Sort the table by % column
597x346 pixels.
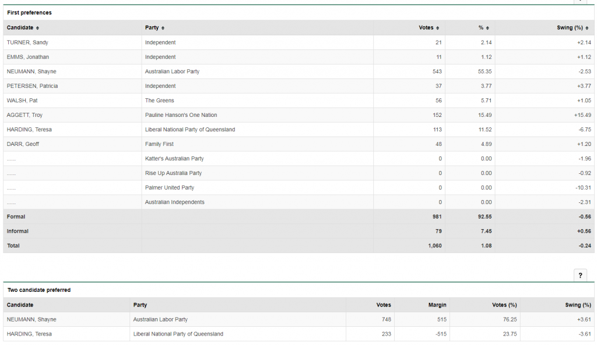tap(487, 28)
